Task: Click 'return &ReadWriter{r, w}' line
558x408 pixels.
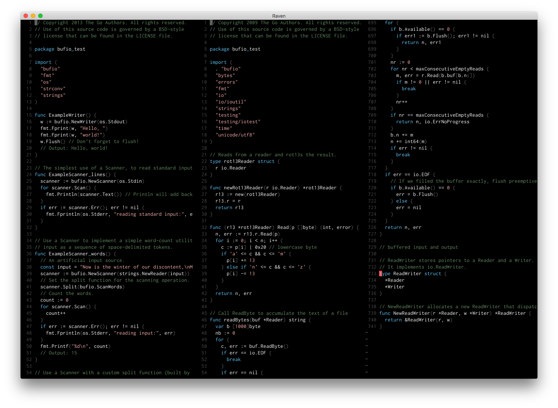Action: click(x=419, y=320)
